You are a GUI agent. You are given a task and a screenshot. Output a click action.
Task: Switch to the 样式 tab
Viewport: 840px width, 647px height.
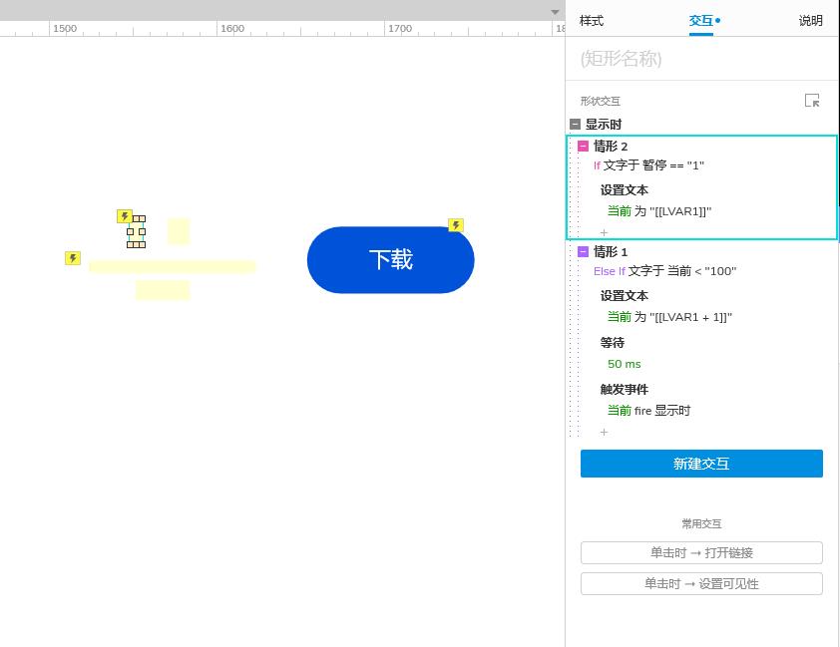592,21
